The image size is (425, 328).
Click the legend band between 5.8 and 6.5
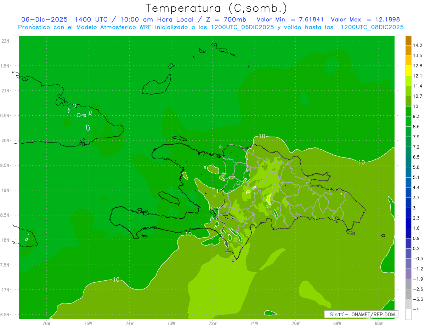(x=408, y=162)
